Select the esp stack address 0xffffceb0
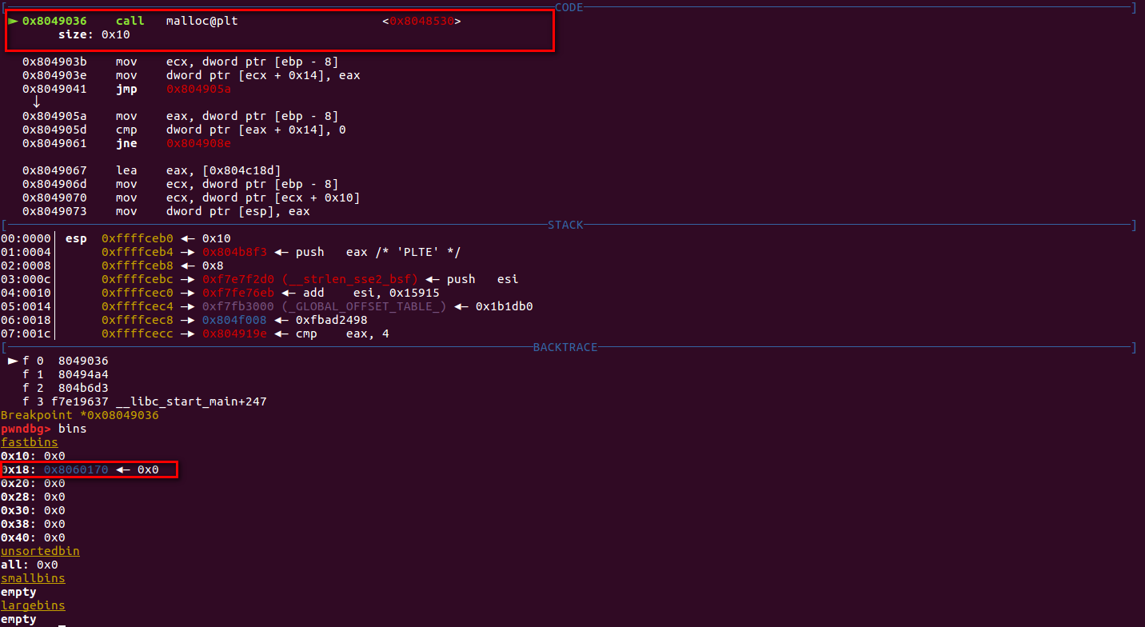 (138, 238)
